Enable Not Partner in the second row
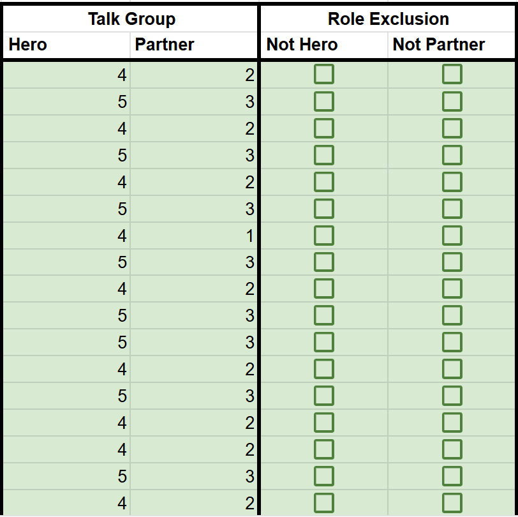The image size is (518, 517). click(452, 102)
